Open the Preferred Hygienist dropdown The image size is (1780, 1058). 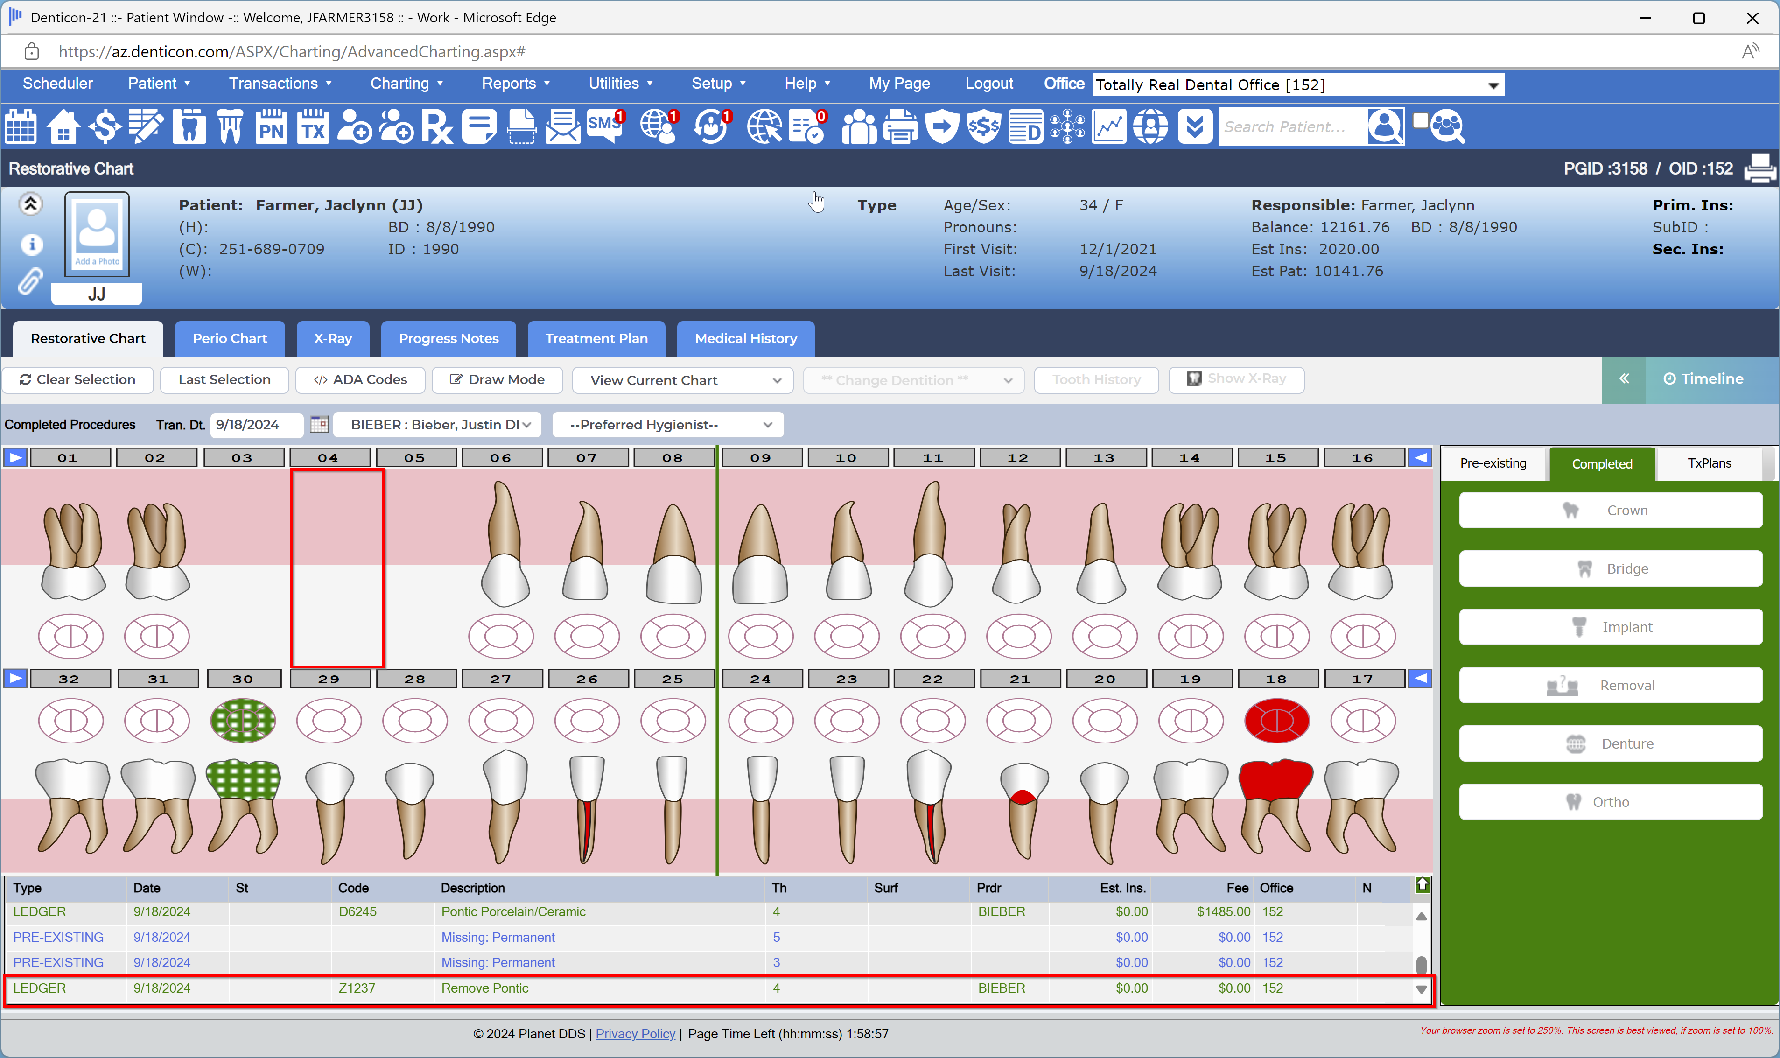coord(668,425)
